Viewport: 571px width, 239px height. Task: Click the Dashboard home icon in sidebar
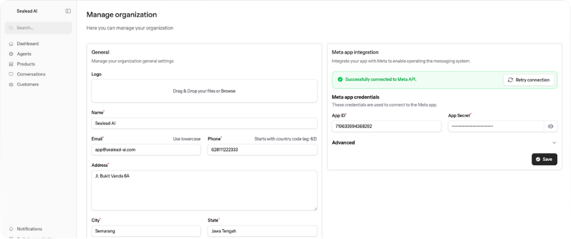[x=11, y=44]
